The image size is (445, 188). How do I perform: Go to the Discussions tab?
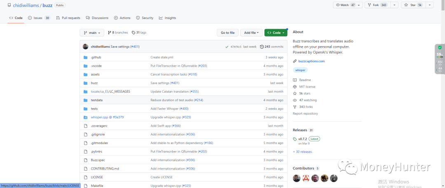point(97,18)
